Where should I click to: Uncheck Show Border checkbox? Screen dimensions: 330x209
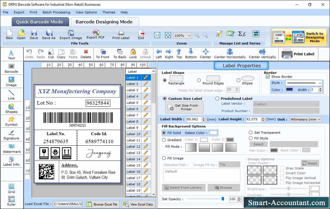coord(268,77)
